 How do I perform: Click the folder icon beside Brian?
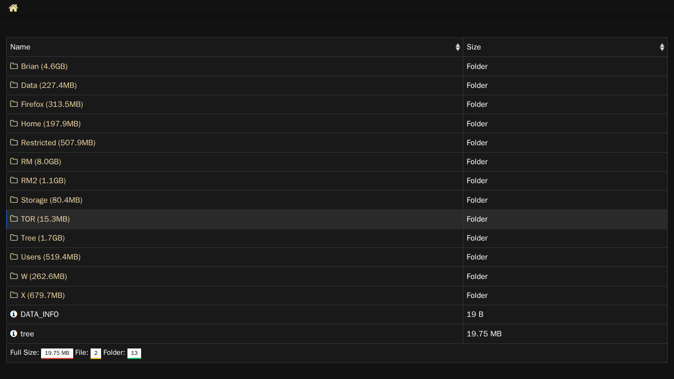click(x=14, y=66)
